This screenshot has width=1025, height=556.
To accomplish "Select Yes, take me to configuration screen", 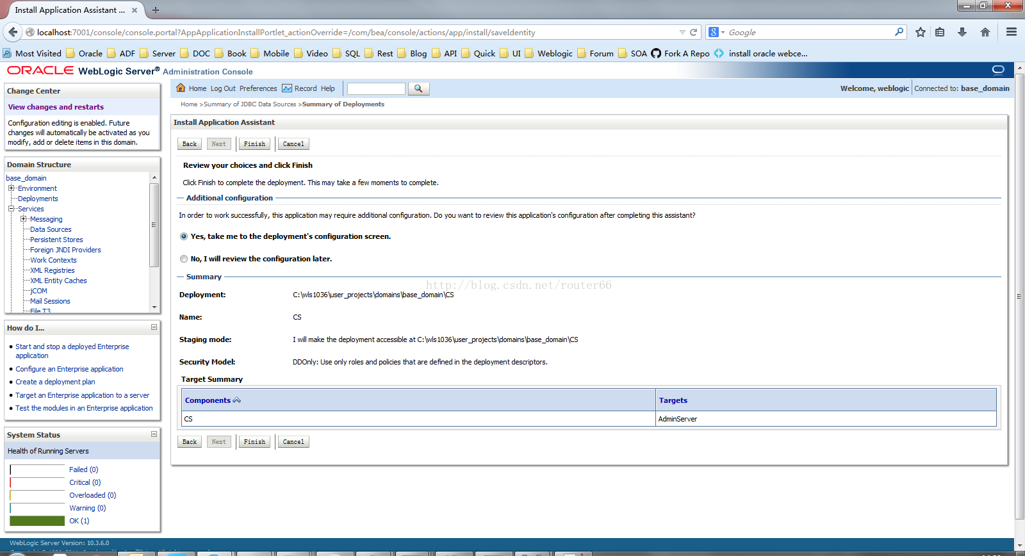I will (x=184, y=236).
